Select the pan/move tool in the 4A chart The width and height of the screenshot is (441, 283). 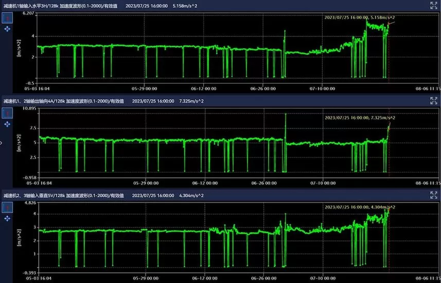click(x=8, y=124)
